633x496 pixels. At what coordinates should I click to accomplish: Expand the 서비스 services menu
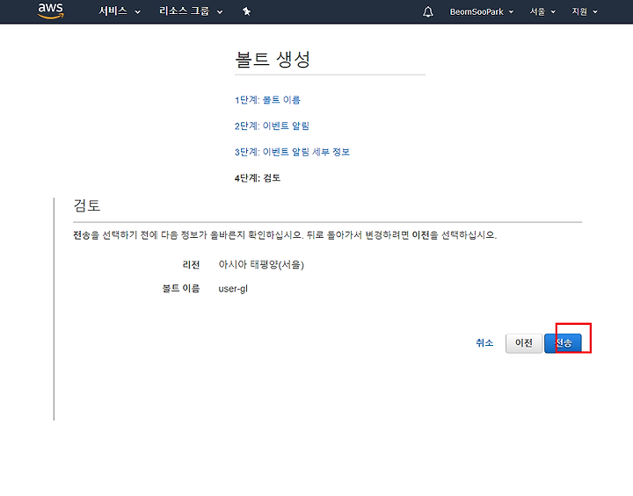tap(120, 11)
